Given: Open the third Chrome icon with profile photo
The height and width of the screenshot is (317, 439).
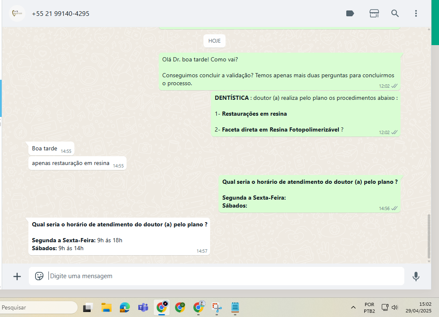Looking at the screenshot, I should [198, 307].
